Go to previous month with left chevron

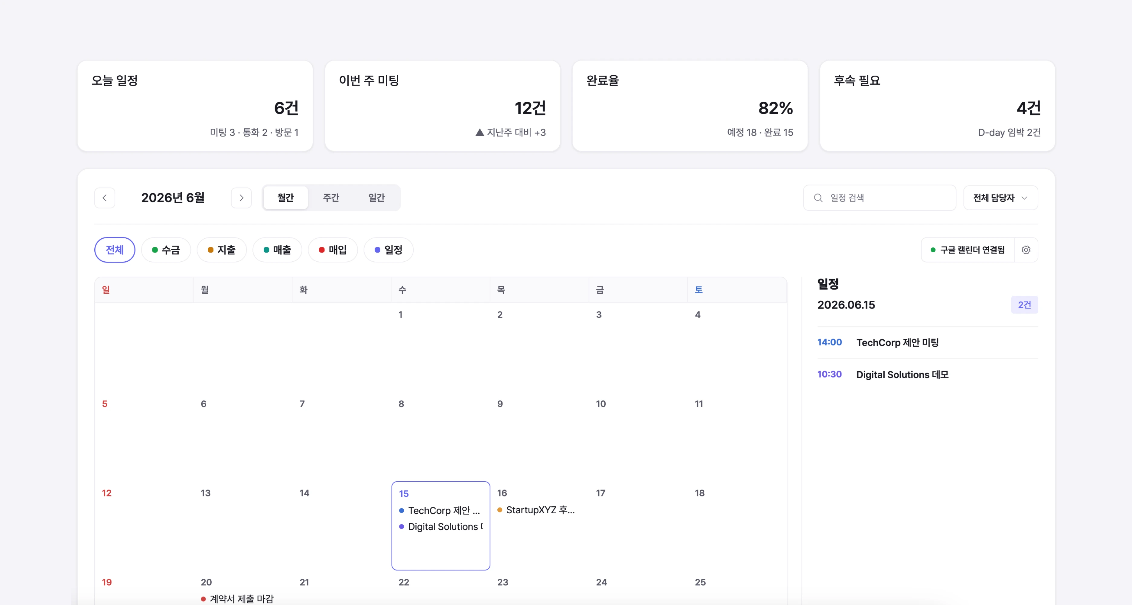tap(105, 198)
